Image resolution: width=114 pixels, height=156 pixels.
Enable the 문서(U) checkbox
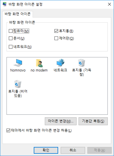coord(10,38)
